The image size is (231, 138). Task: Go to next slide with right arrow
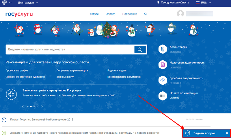pyautogui.click(x=42, y=106)
